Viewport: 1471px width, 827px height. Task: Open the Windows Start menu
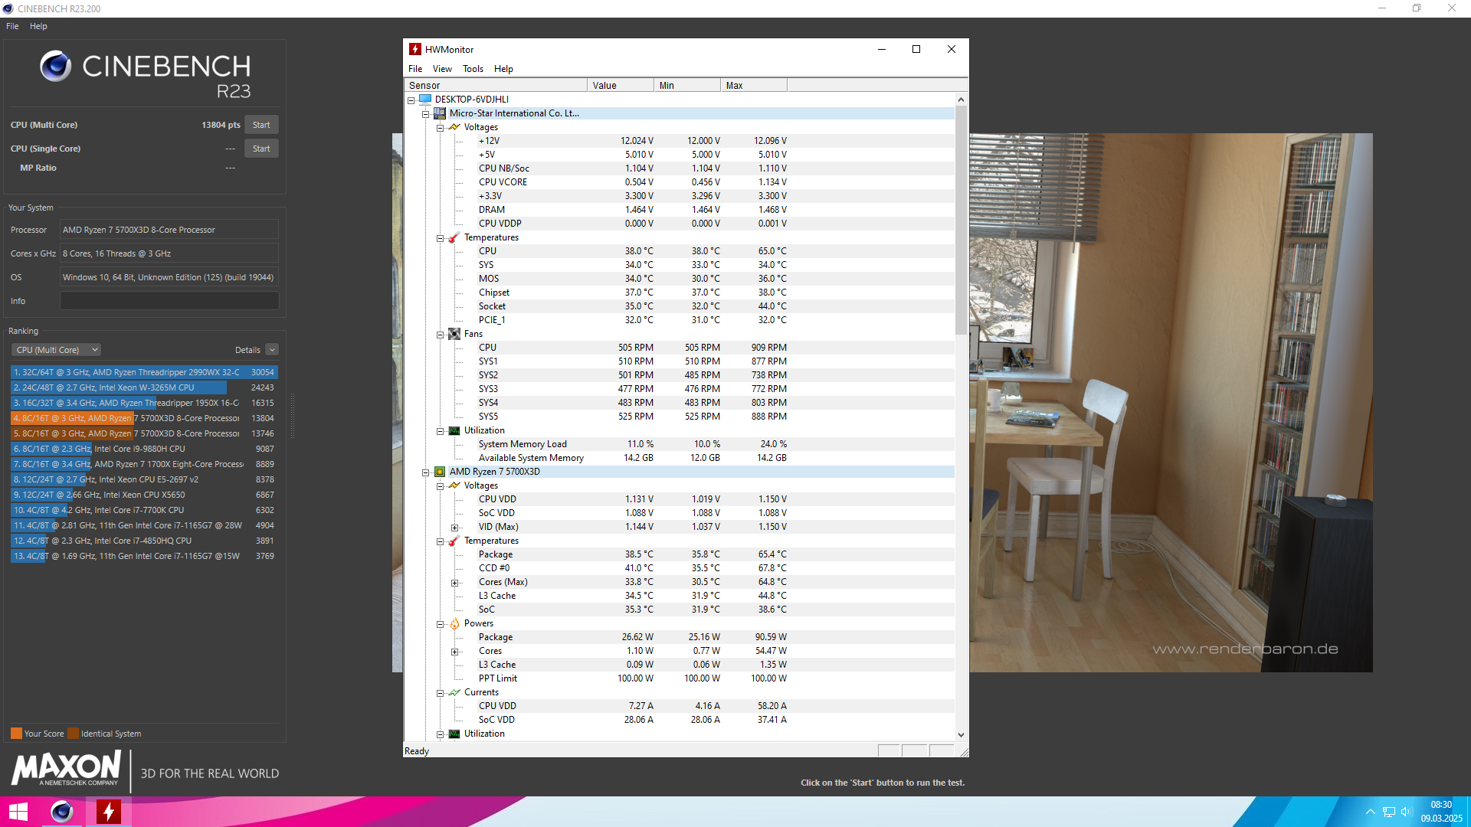click(18, 812)
